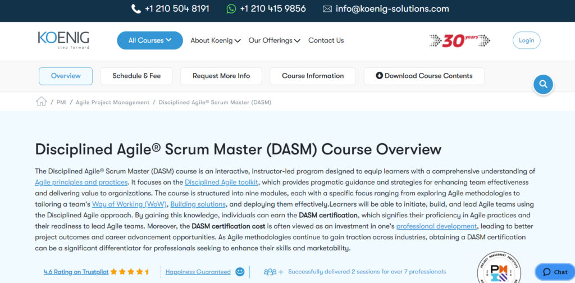The width and height of the screenshot is (575, 283).
Task: Open the 4.6 Rating on Trustpilot link
Action: point(76,272)
